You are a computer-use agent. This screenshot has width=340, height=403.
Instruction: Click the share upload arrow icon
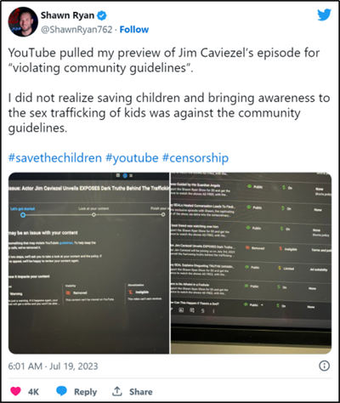pyautogui.click(x=116, y=391)
